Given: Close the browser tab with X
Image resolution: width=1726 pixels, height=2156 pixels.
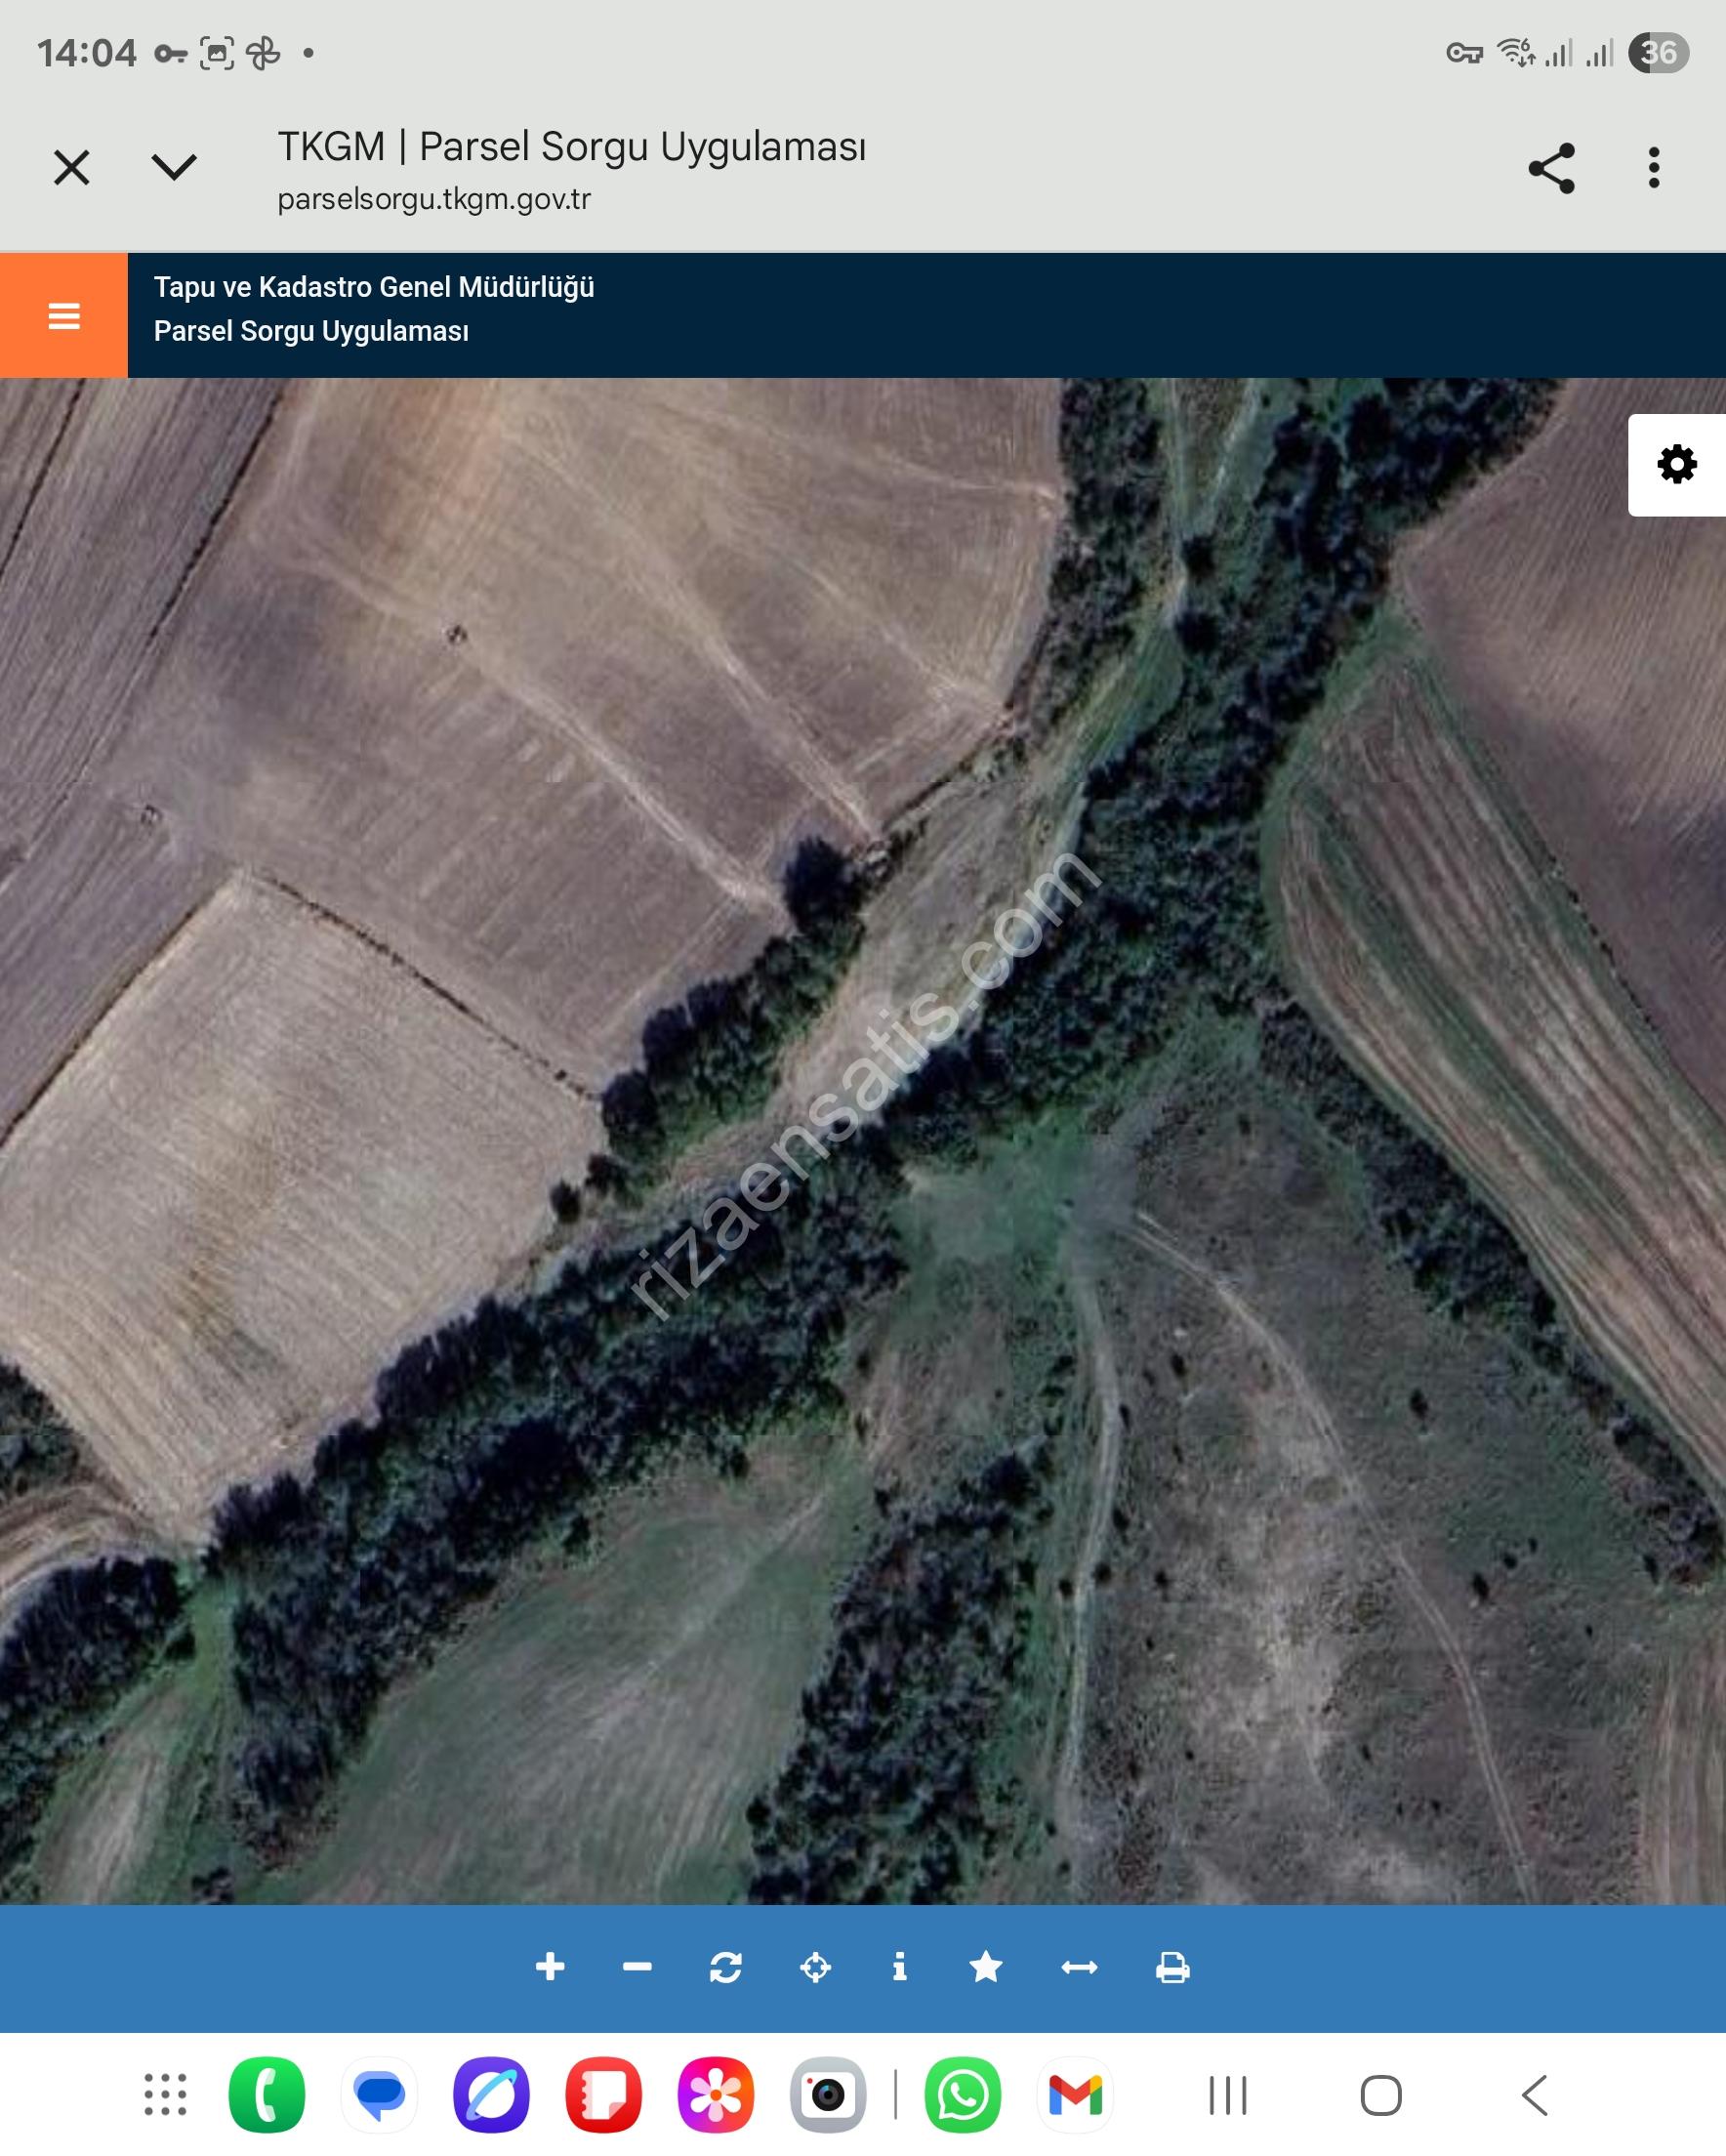Looking at the screenshot, I should point(72,167).
